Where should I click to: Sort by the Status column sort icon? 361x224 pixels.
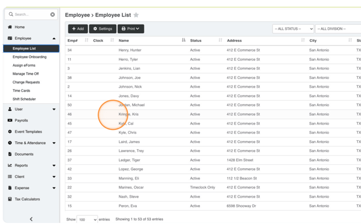coord(220,40)
